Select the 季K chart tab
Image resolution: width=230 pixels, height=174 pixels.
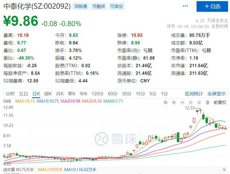[72, 94]
